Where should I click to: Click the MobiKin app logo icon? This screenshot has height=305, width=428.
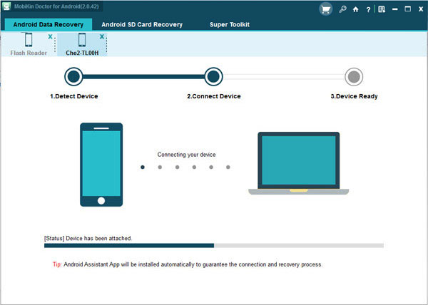[x=6, y=6]
